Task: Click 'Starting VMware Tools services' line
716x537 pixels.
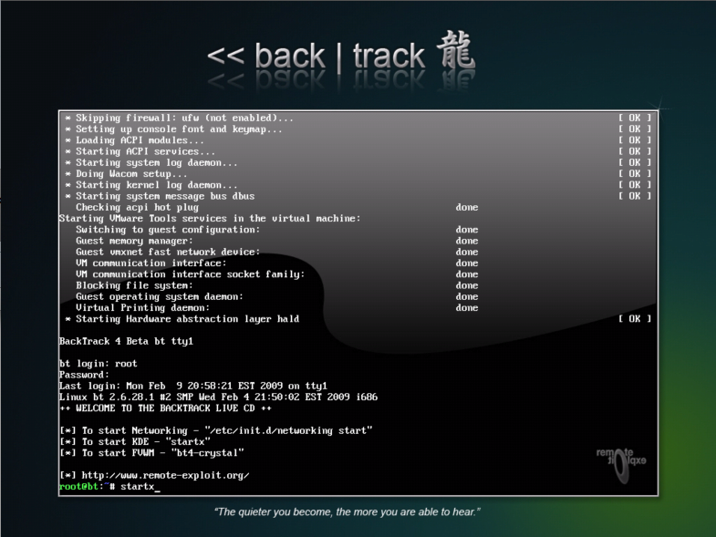Action: click(x=210, y=219)
